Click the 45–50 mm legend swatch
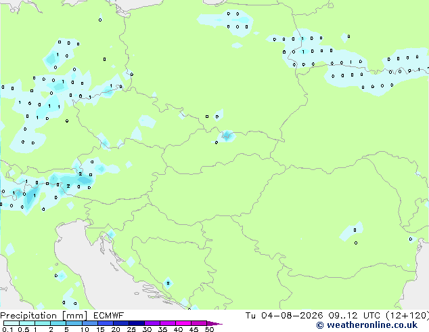 click(199, 323)
